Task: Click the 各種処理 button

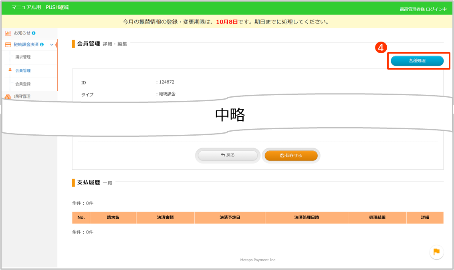Action: (x=417, y=61)
